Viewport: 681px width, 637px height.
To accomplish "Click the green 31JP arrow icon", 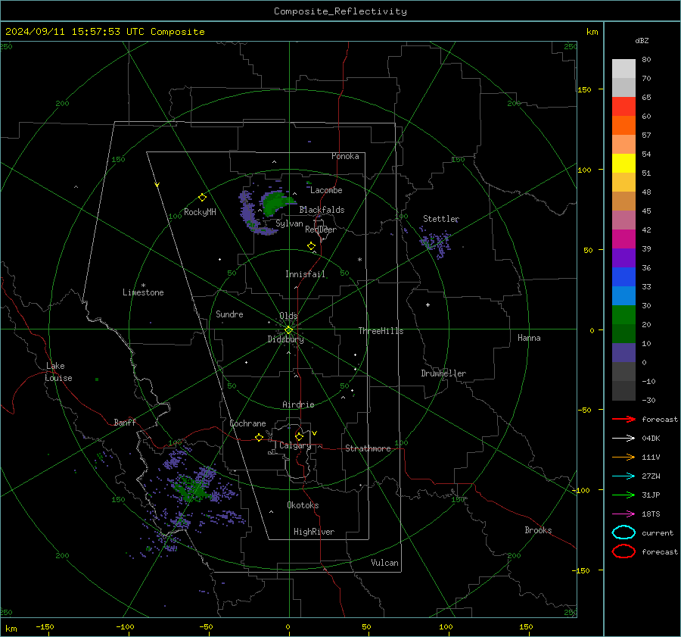I will click(x=623, y=495).
